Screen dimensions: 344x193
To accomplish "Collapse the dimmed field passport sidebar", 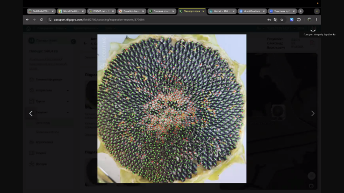I will [x=73, y=41].
